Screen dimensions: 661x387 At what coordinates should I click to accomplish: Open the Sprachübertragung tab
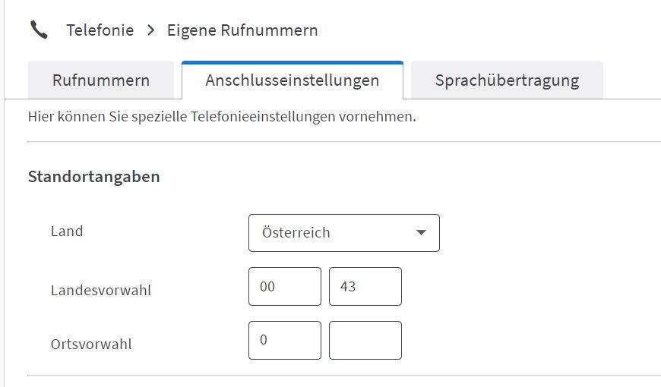507,80
